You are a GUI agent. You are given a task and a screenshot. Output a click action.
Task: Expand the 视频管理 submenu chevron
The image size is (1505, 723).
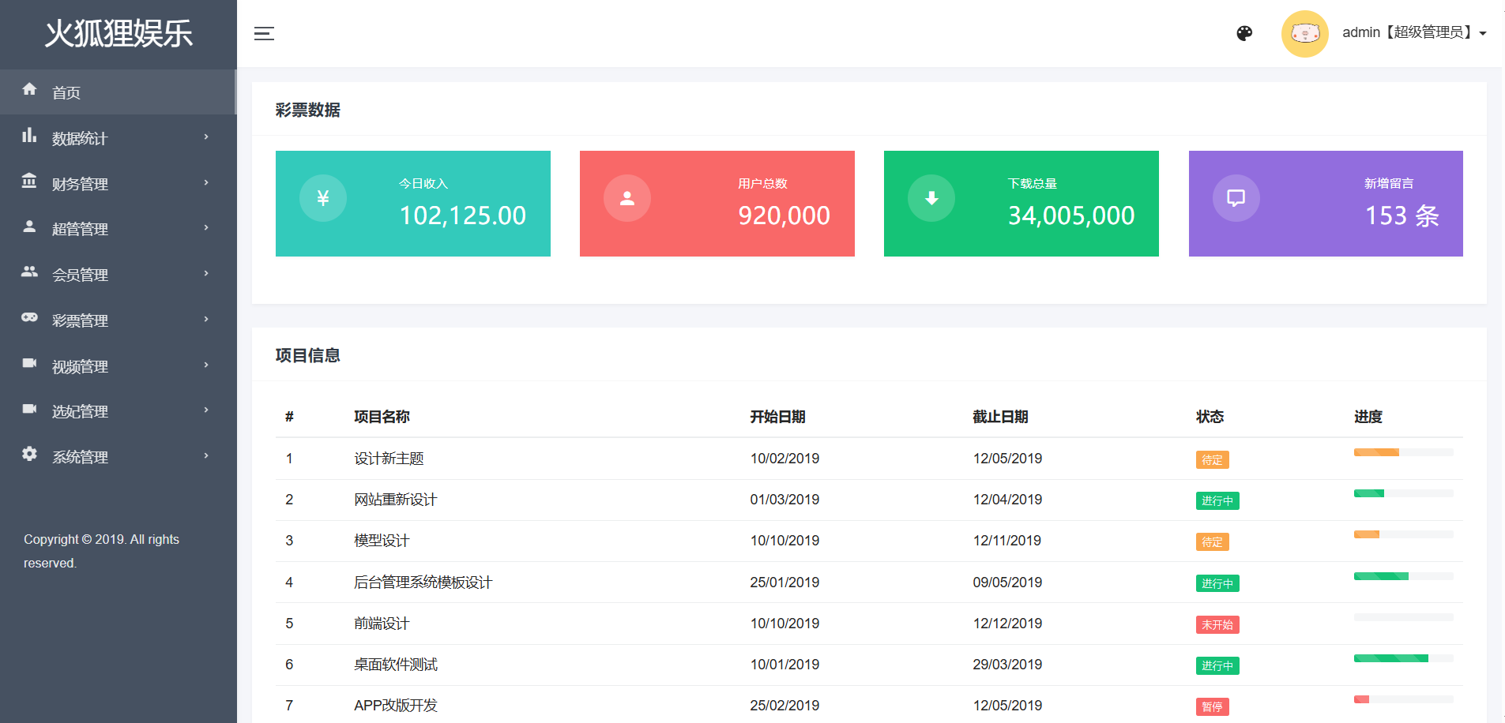[x=206, y=365]
